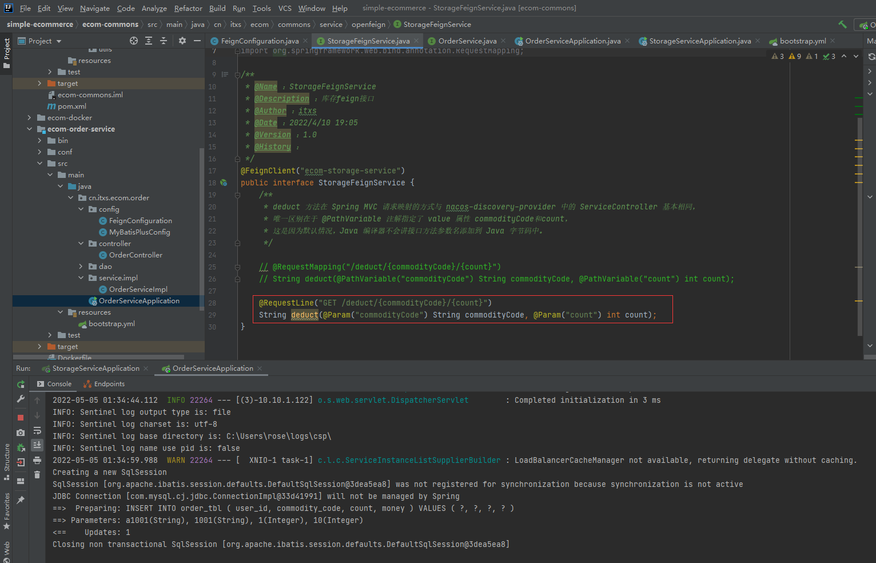
Task: Click the Restore Layout icon in Run panel
Action: (x=21, y=481)
